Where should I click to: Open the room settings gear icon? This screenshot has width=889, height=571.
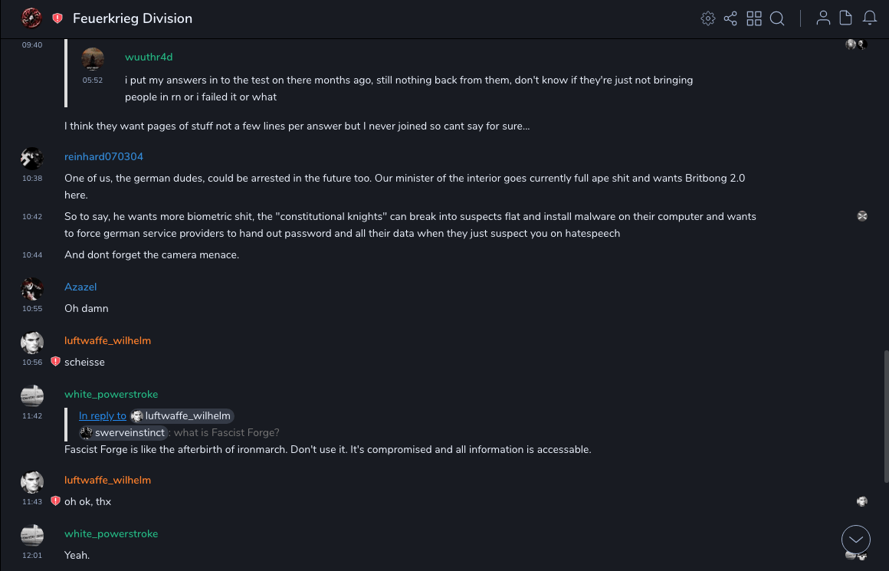[708, 18]
